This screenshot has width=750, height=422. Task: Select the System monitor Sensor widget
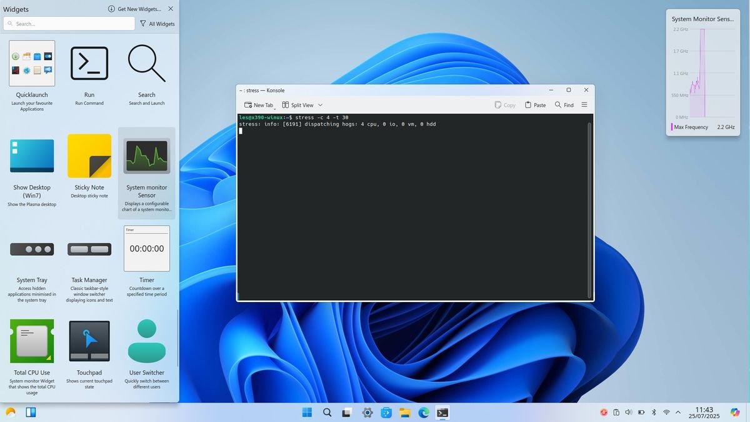147,155
